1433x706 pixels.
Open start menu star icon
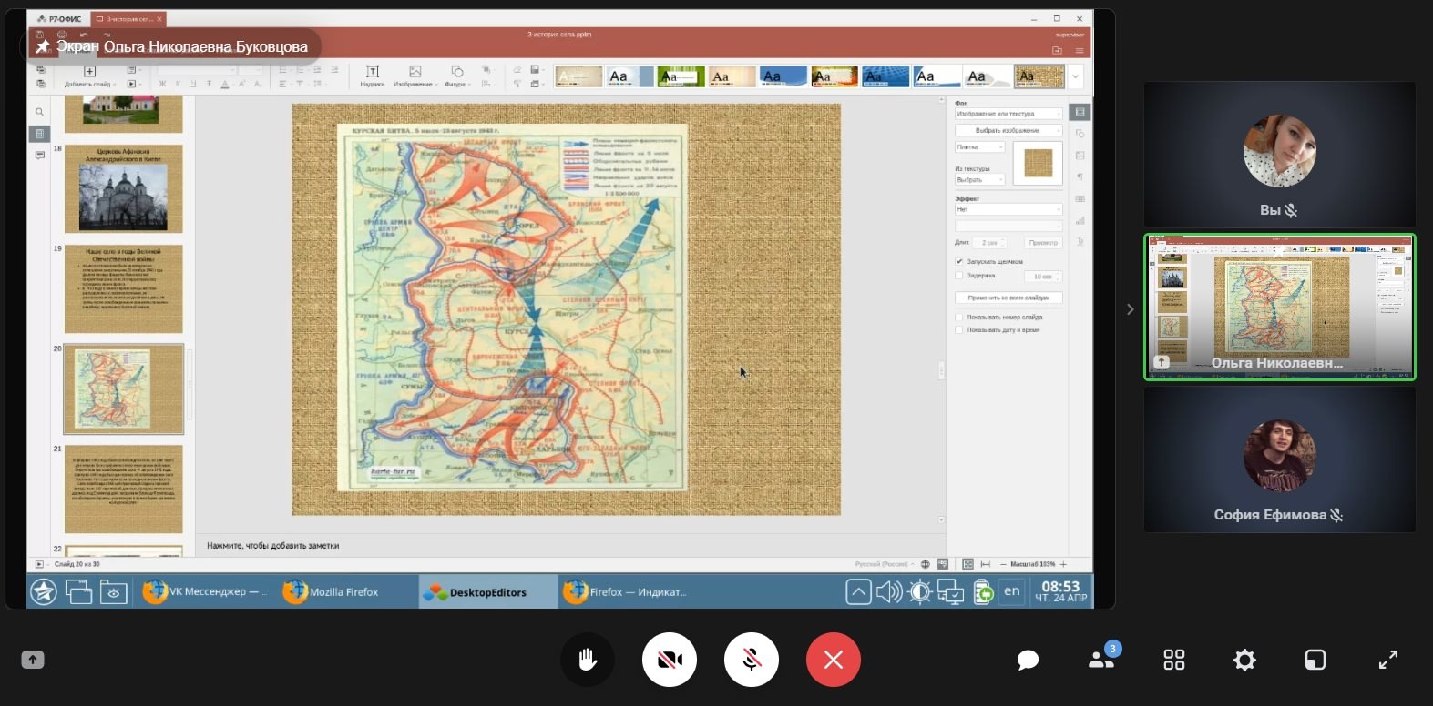[44, 592]
